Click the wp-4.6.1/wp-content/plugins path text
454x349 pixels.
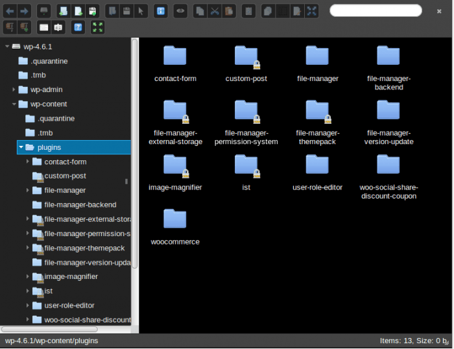(x=51, y=341)
